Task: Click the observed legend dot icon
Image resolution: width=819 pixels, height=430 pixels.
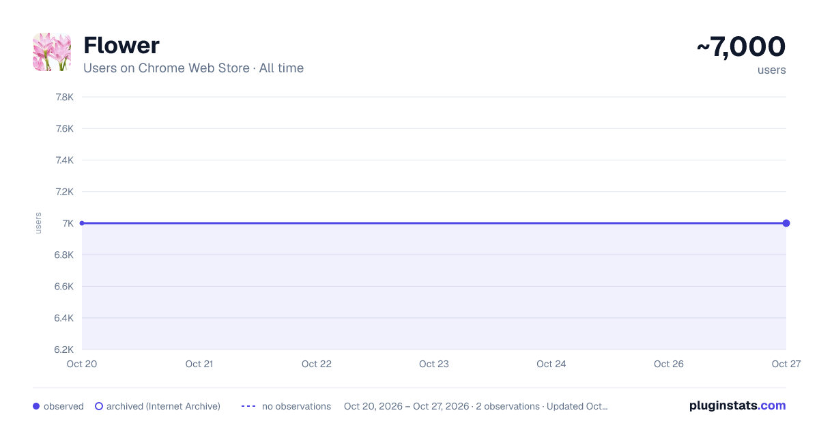Action: [36, 406]
